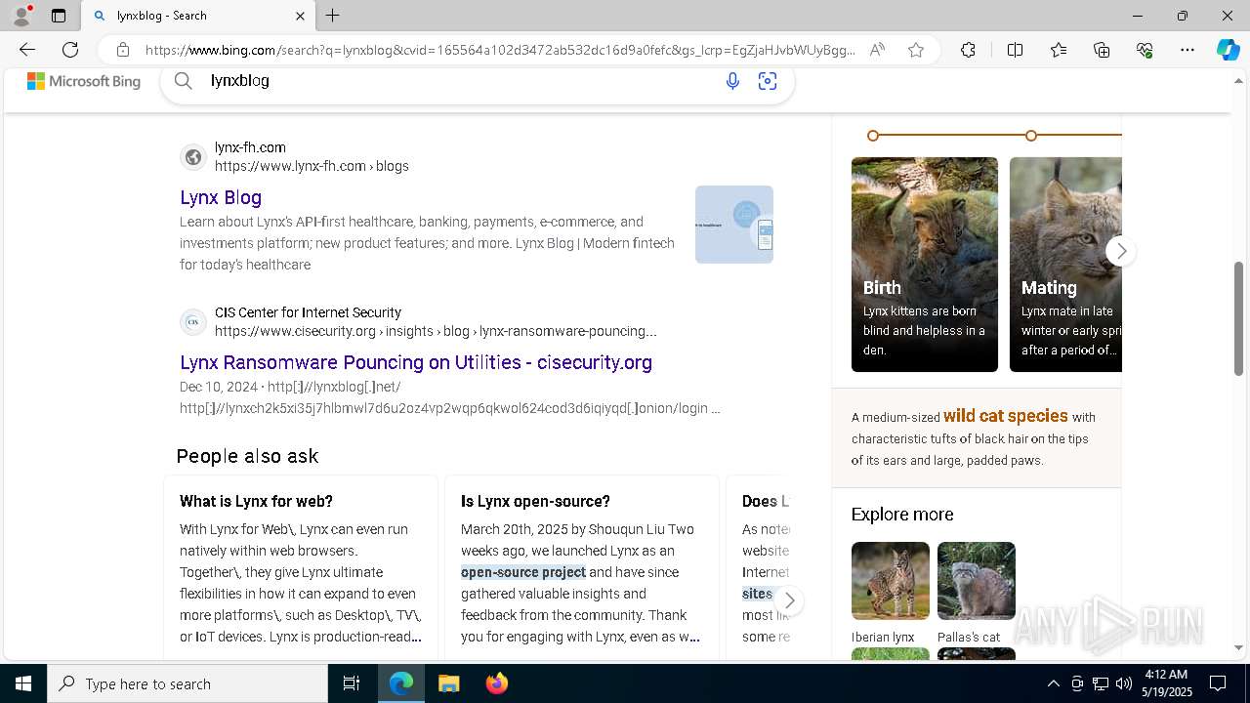Open Lynx Ransomware Pouncing on Utilities link
The height and width of the screenshot is (703, 1250).
point(416,362)
